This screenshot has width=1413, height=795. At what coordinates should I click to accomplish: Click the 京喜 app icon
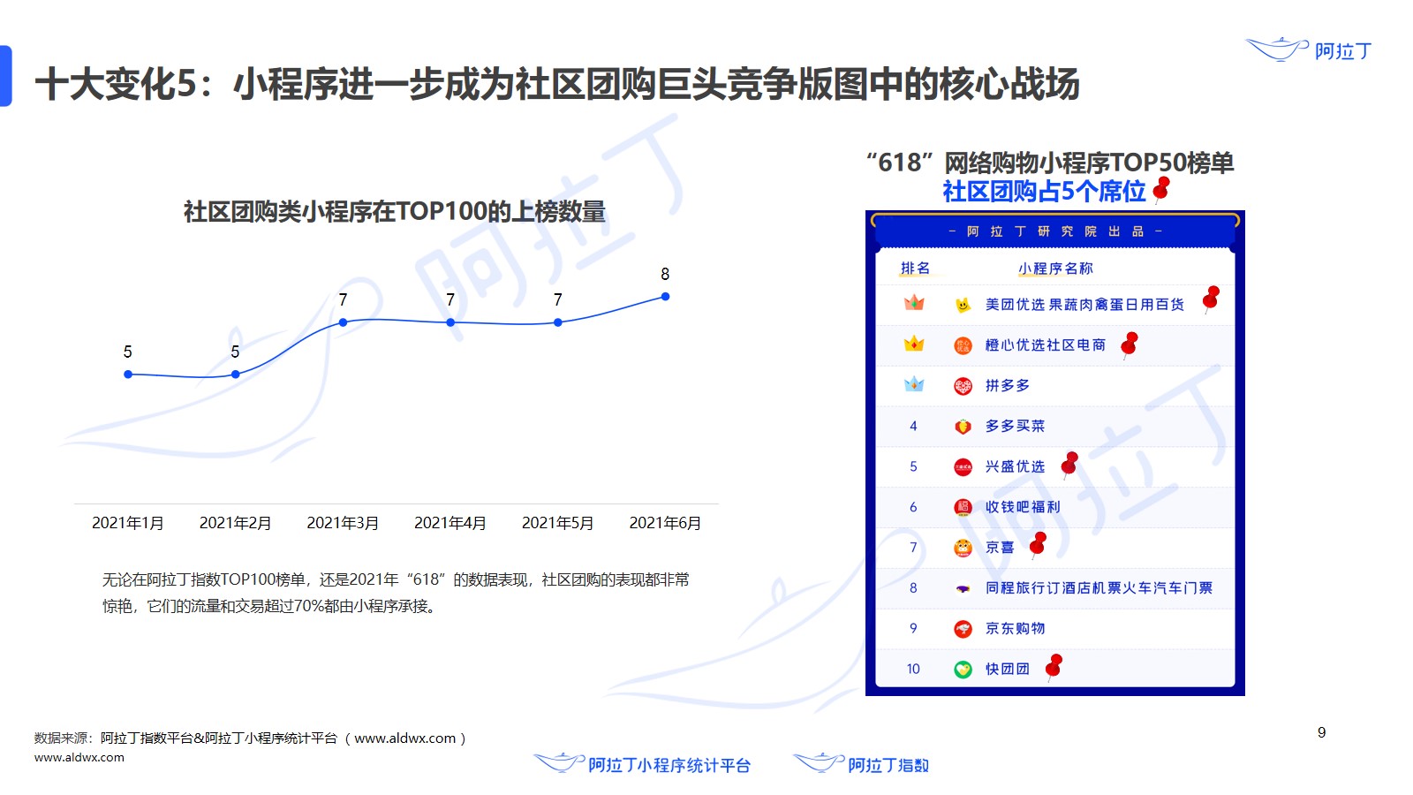963,548
